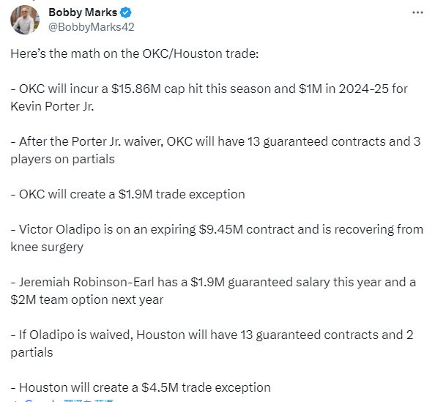Open the three-dot more options menu
Viewport: 435px width, 402px height.
coord(417,12)
